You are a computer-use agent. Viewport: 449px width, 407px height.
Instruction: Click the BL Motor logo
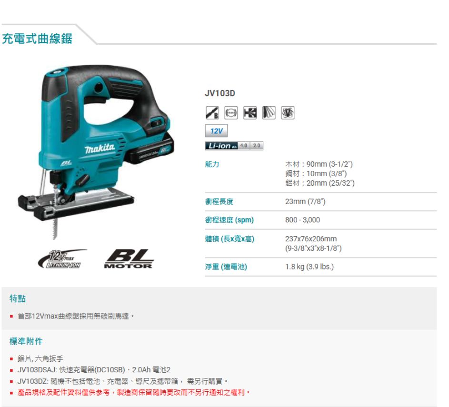129,259
